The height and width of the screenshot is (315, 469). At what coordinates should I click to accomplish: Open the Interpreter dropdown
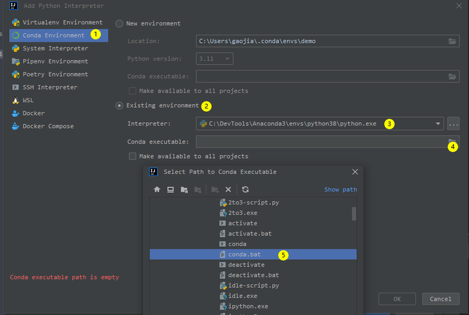coord(439,123)
